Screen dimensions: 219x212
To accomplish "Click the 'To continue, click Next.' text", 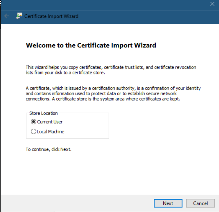I will tap(49, 149).
